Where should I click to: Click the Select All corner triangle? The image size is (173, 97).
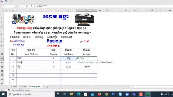click(x=2, y=11)
